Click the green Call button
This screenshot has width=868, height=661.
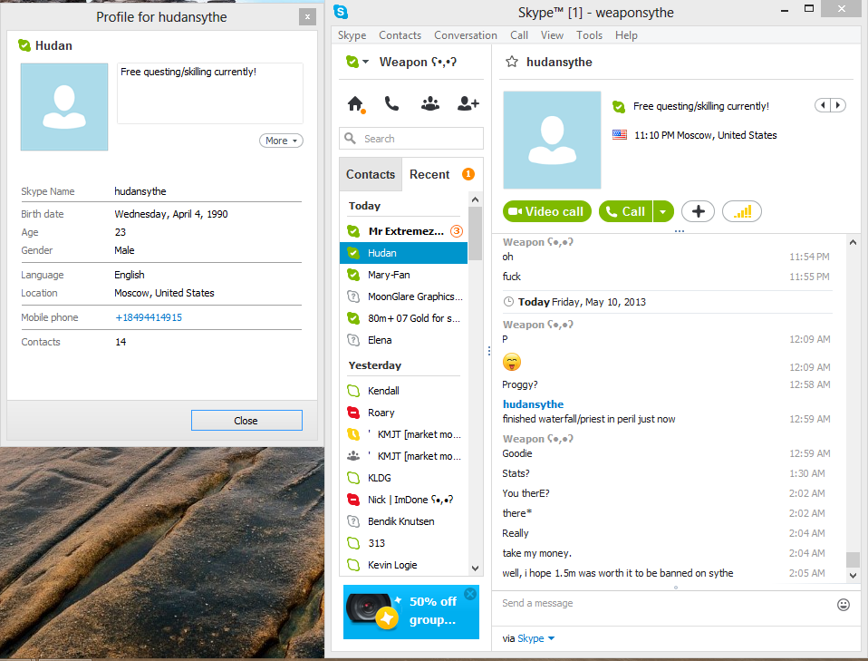(626, 211)
